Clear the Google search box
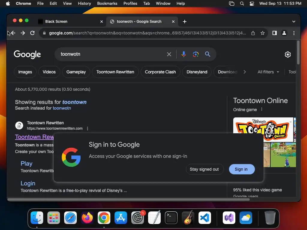 pos(169,54)
